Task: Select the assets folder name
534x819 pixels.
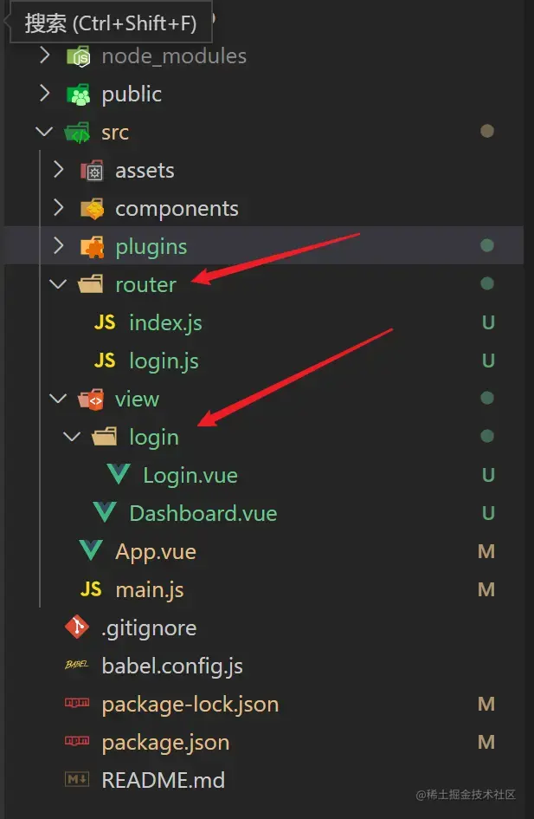Action: (x=145, y=172)
